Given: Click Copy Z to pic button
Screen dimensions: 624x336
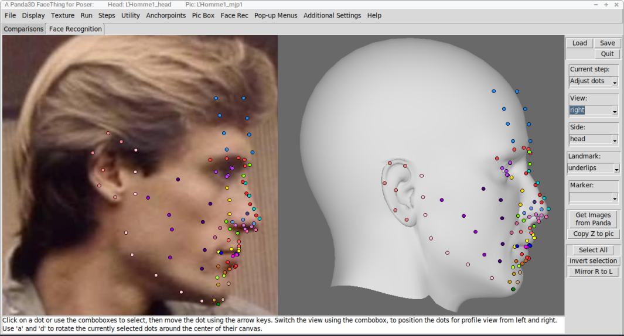Looking at the screenshot, I should tap(593, 234).
